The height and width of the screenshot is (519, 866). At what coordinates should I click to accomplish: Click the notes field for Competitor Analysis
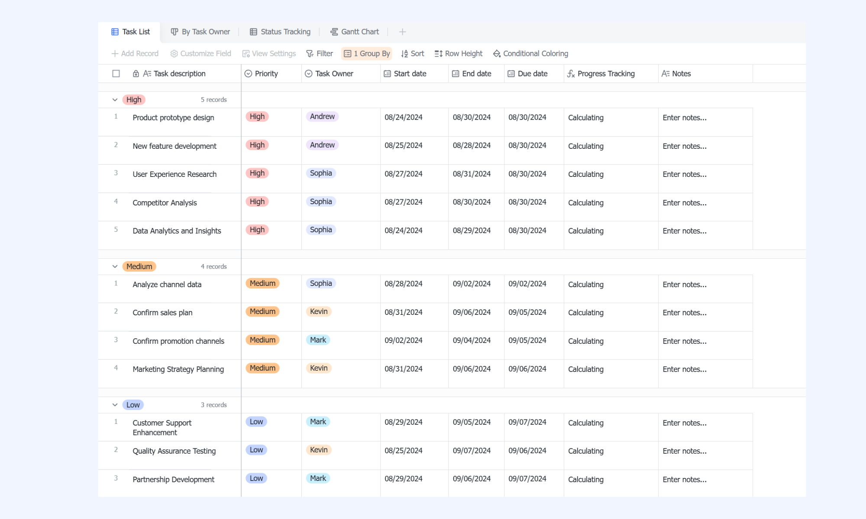click(705, 202)
